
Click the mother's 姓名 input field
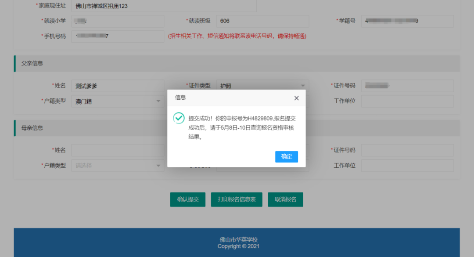[x=117, y=150]
